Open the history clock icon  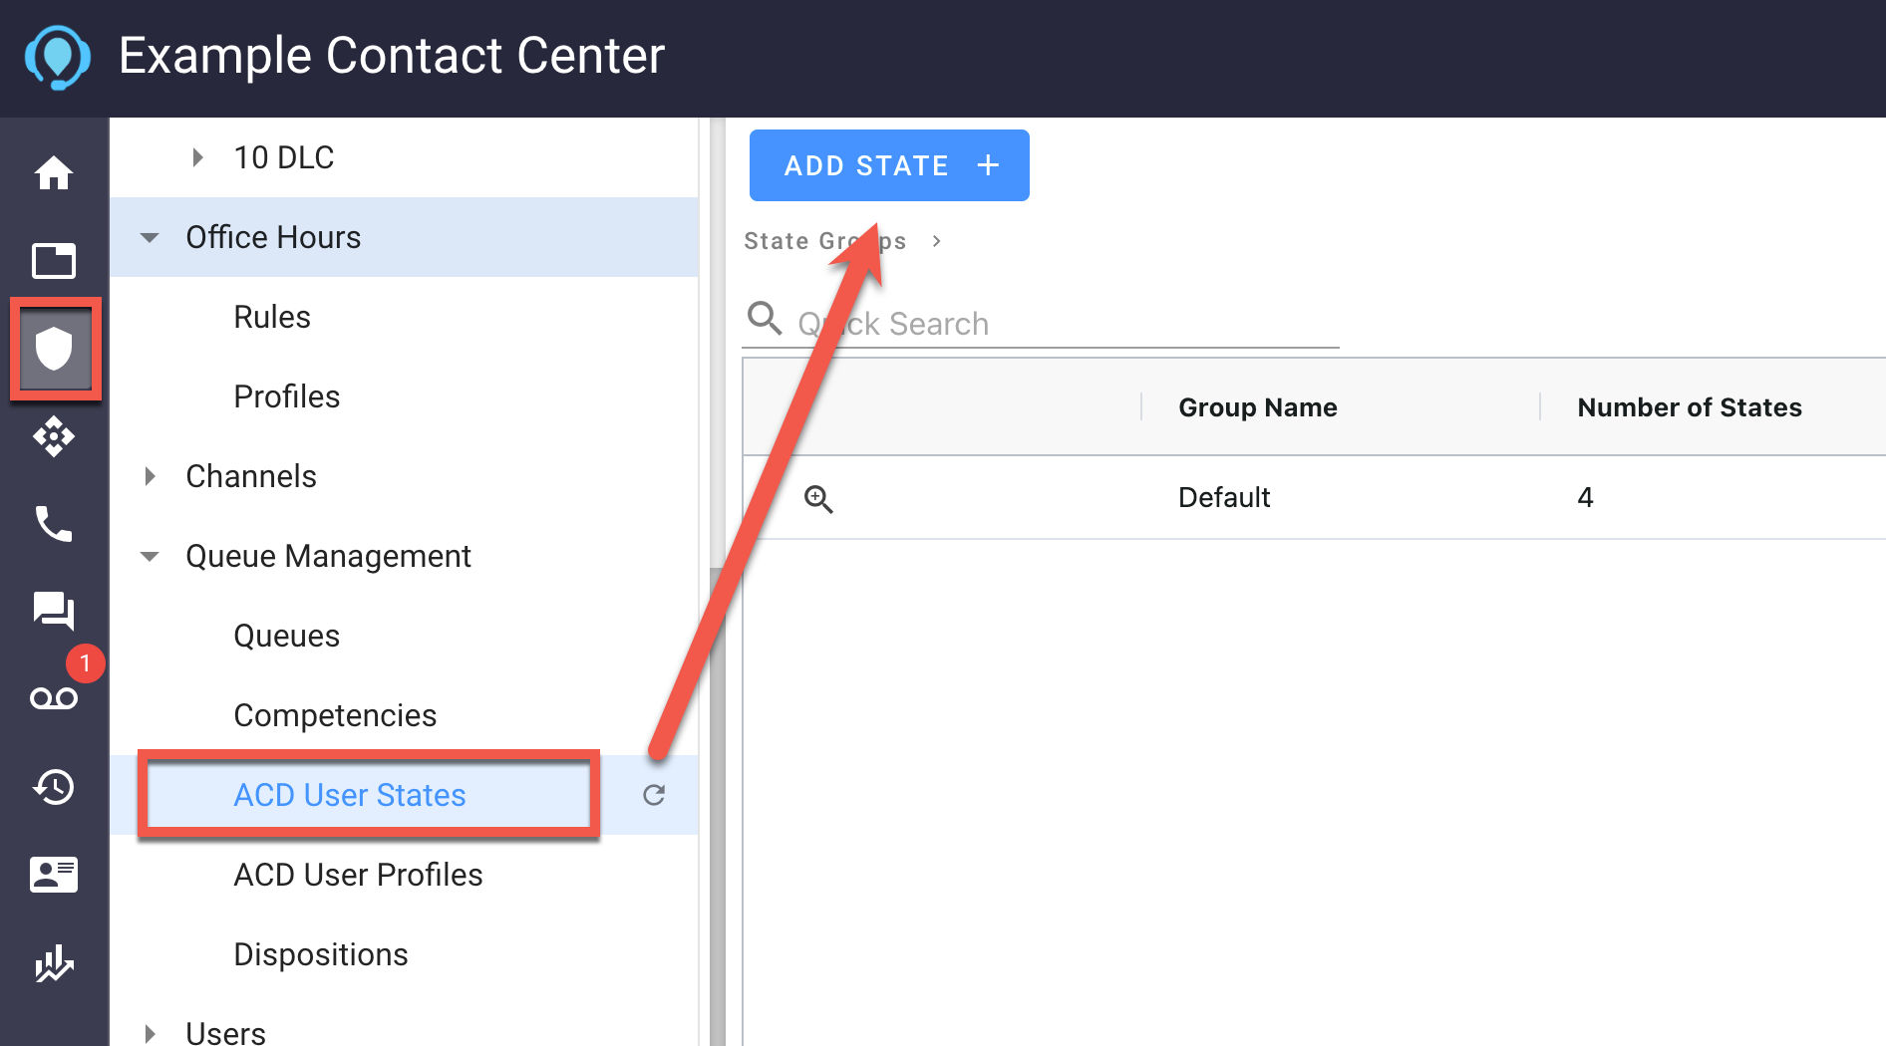point(54,787)
